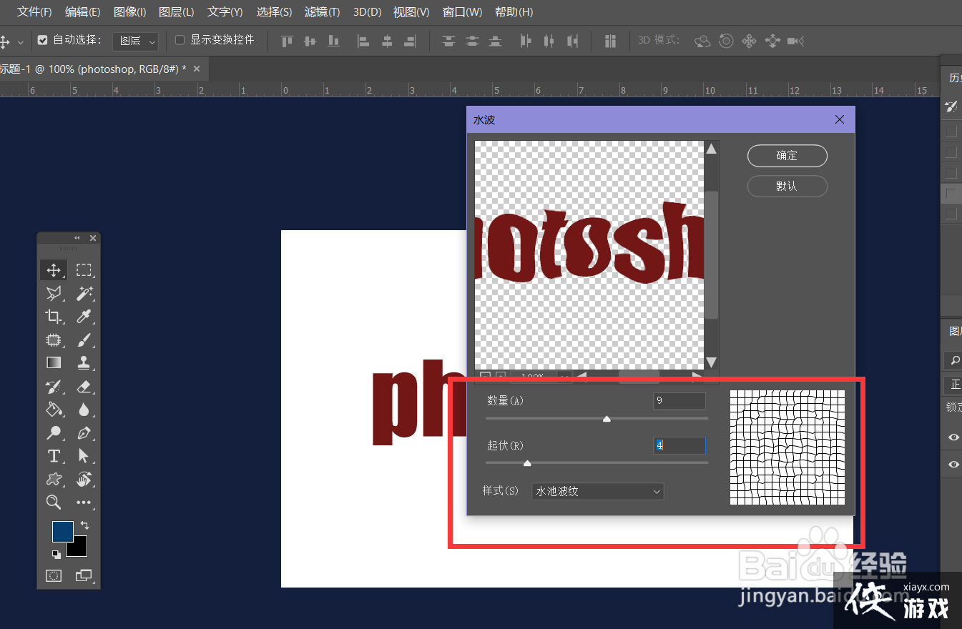The image size is (962, 629).
Task: Click the background black color swatch
Action: coord(79,548)
